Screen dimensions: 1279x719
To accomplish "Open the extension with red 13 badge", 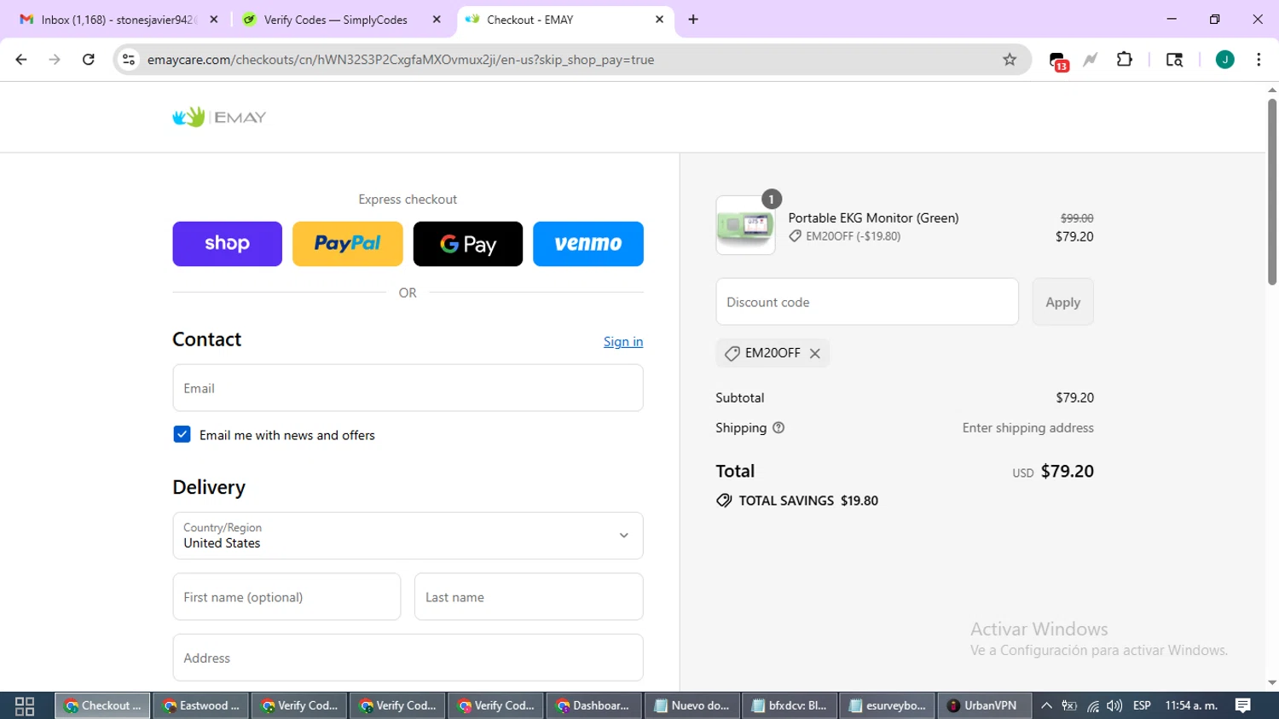I will [1058, 61].
